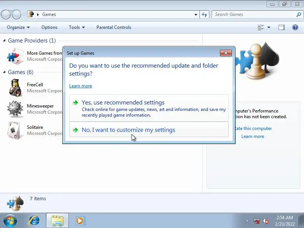Collapse the Game Providers group
Image resolution: width=304 pixels, height=228 pixels.
4,40
